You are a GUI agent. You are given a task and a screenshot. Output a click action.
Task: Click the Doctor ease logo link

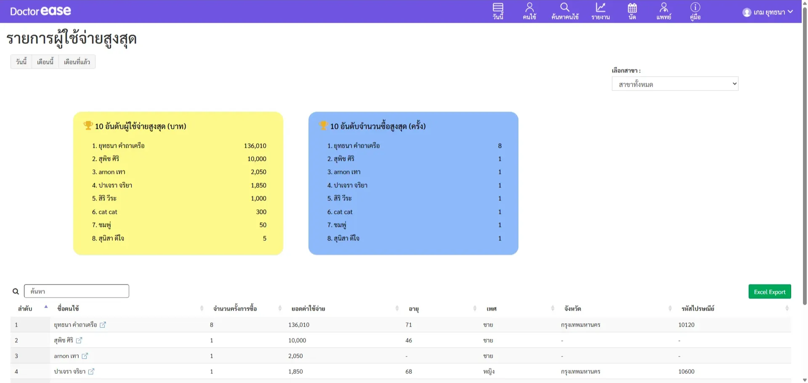click(x=40, y=11)
